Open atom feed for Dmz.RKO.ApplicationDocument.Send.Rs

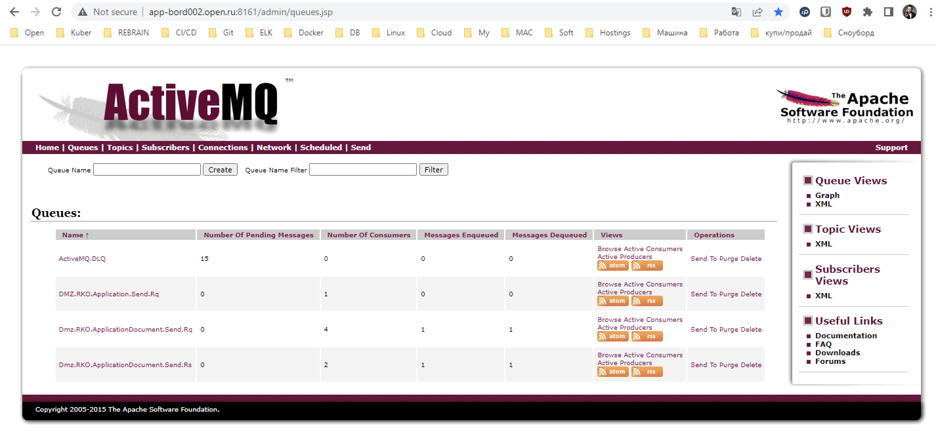pyautogui.click(x=613, y=371)
